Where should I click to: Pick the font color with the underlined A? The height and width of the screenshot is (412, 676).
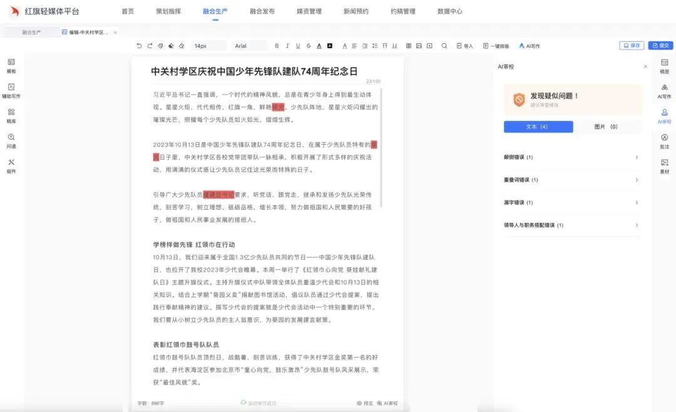click(x=319, y=46)
